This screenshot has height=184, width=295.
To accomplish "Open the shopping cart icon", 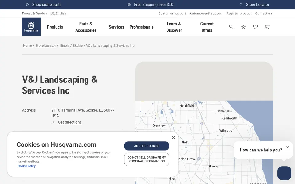I will (267, 27).
